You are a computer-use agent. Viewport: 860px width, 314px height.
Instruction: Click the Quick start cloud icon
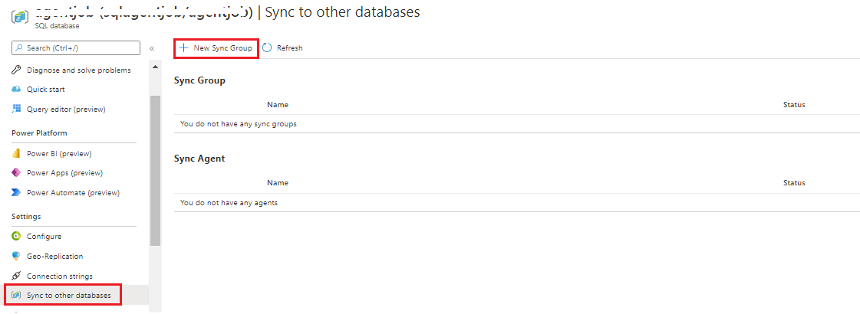click(16, 90)
